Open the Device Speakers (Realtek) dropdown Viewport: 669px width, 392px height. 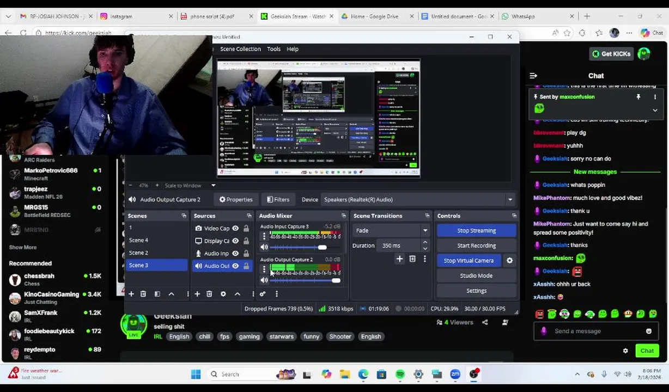pos(418,200)
